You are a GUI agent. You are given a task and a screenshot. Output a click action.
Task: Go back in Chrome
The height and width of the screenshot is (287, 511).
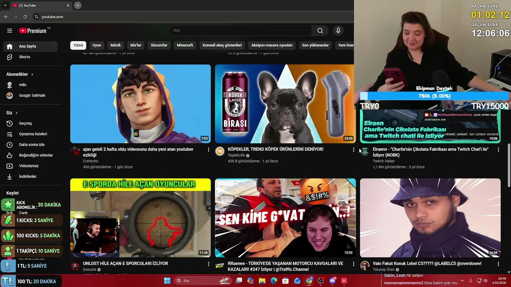coord(6,17)
